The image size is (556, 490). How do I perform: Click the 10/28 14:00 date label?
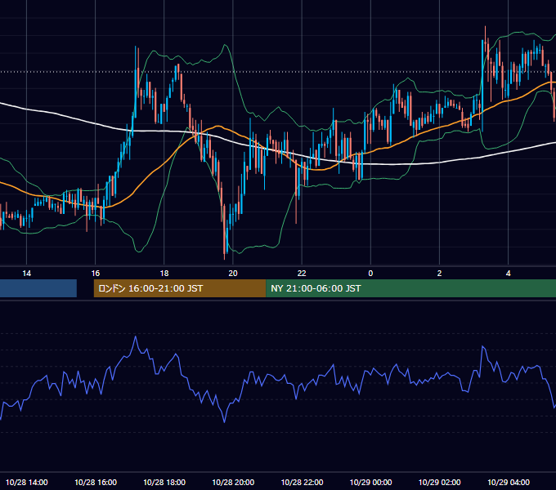(27, 482)
